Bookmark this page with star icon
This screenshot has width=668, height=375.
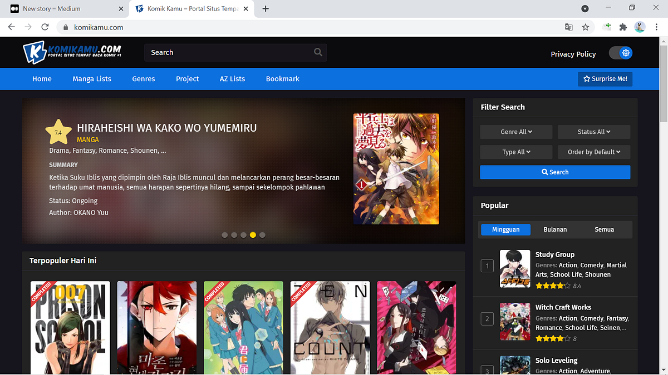click(x=586, y=27)
